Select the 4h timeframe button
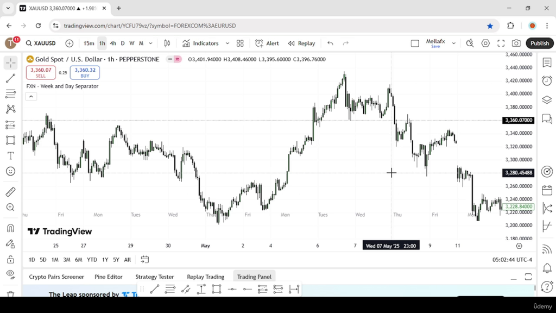Screen dimensions: 556x313 [113, 43]
